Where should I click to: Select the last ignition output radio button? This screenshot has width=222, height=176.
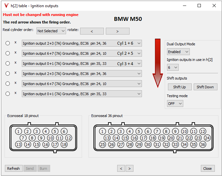pos(8,94)
